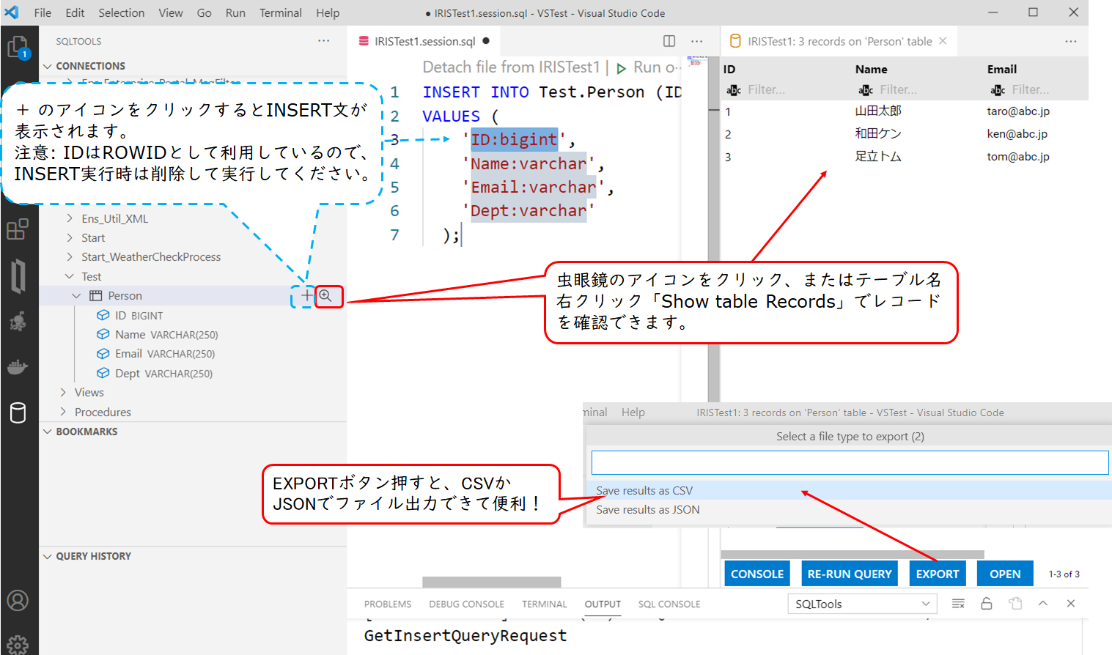Maximize the bottom panel chevron

(x=1043, y=604)
